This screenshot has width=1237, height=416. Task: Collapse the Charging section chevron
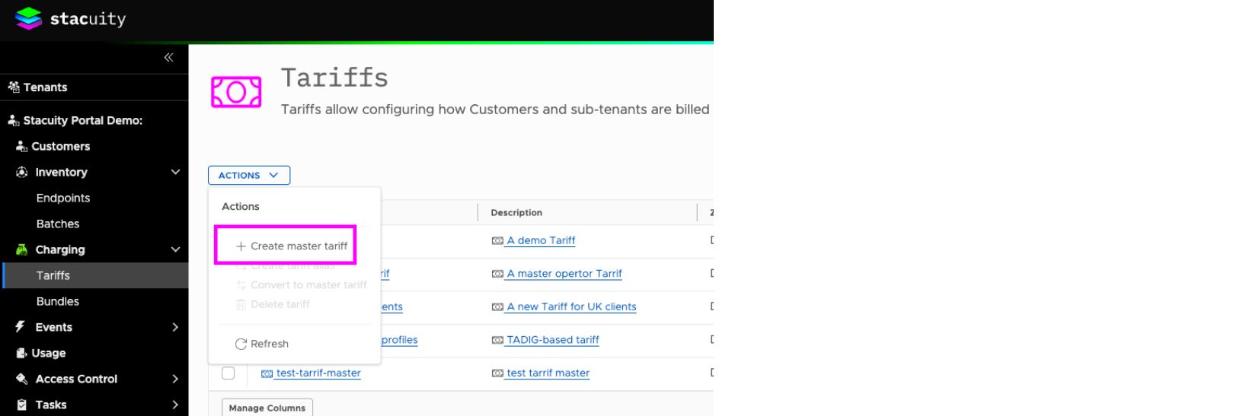(x=175, y=249)
